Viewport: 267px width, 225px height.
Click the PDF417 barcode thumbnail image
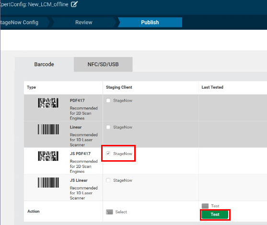coord(48,103)
